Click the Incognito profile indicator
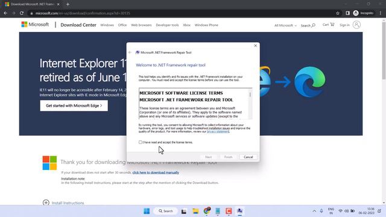The width and height of the screenshot is (386, 217). [x=363, y=13]
